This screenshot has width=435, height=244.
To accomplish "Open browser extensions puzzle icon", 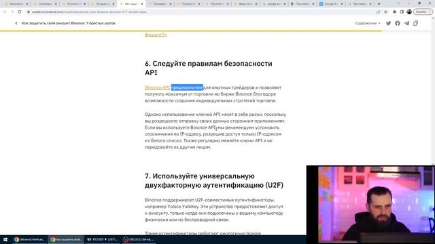I will click(394, 12).
